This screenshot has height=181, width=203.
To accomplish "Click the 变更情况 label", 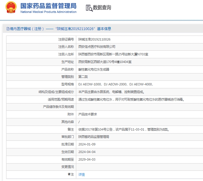I will click(x=67, y=167).
